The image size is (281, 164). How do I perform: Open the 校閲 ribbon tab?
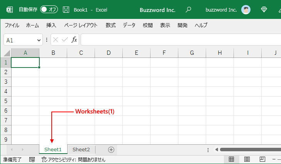pos(148,25)
